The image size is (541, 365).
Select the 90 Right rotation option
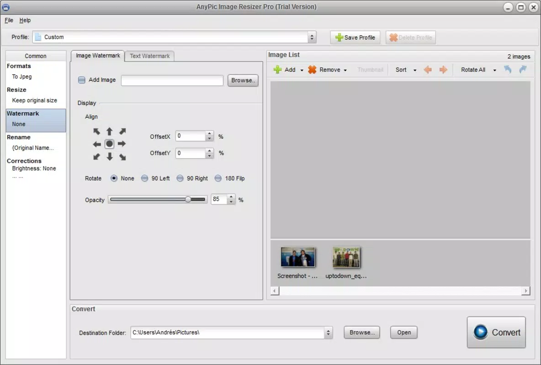[x=180, y=178]
